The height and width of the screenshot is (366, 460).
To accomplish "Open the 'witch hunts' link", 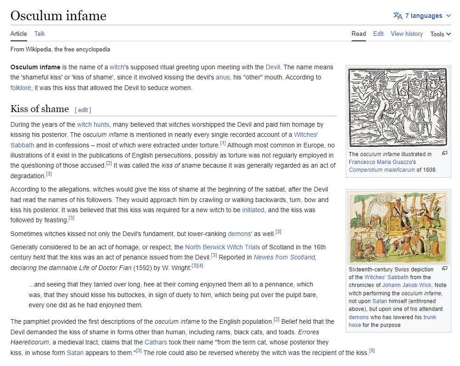I will (93, 124).
